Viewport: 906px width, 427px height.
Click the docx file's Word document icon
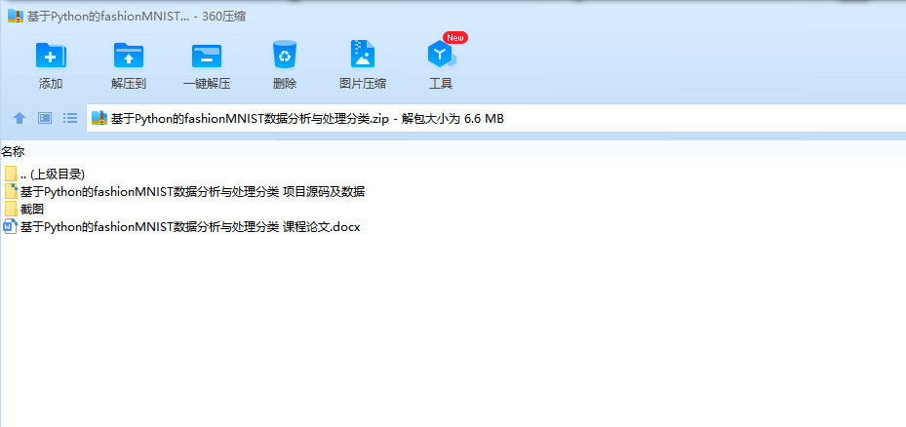(11, 227)
